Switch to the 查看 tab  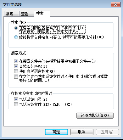tap(26, 14)
